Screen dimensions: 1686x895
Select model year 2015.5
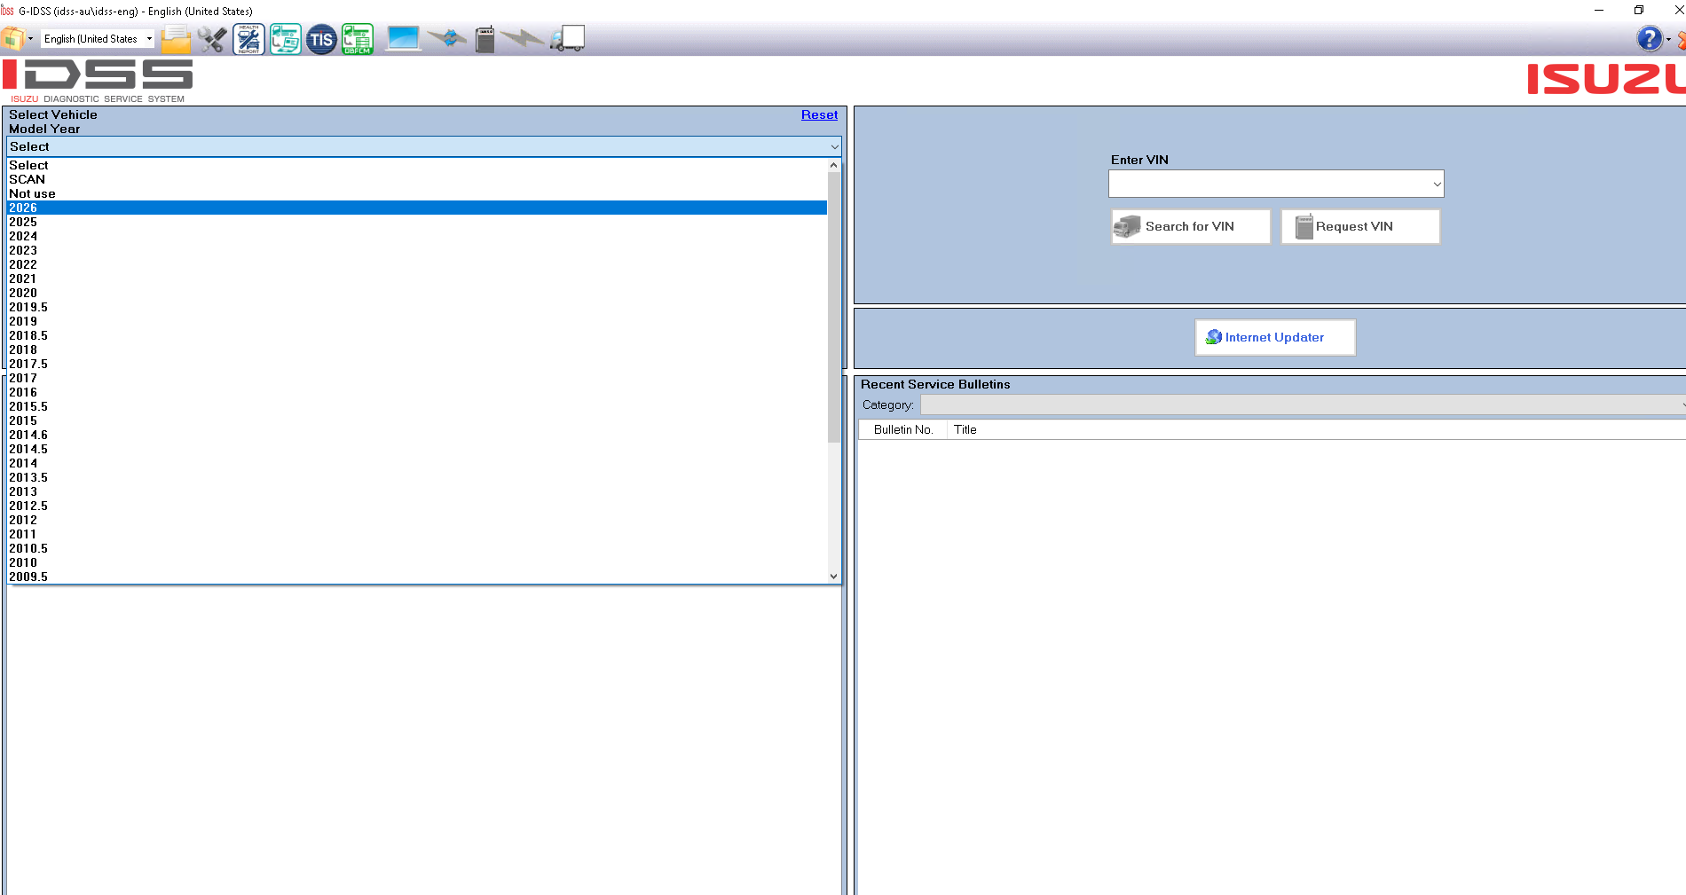[417, 406]
